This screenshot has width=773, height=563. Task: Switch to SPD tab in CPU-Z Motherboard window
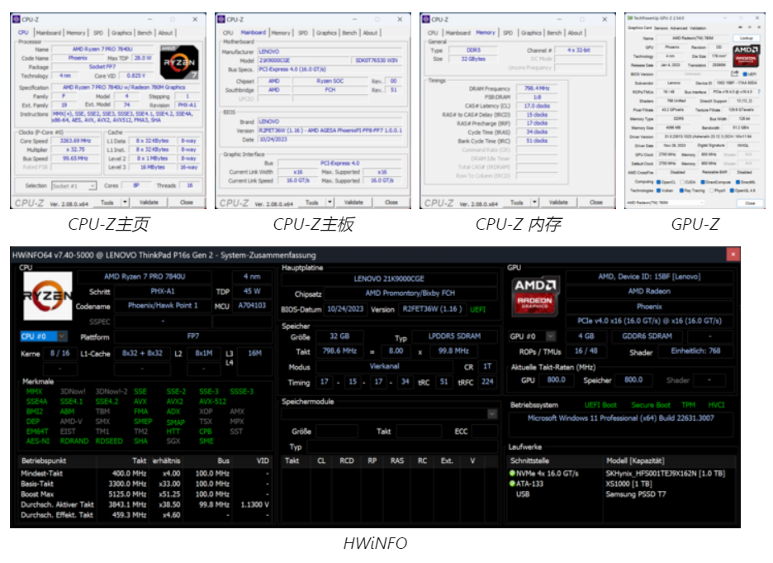tap(303, 33)
